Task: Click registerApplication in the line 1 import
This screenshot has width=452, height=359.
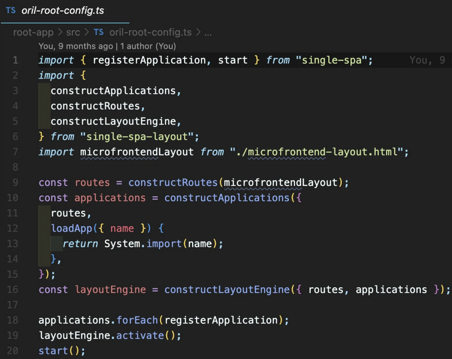Action: [x=149, y=60]
